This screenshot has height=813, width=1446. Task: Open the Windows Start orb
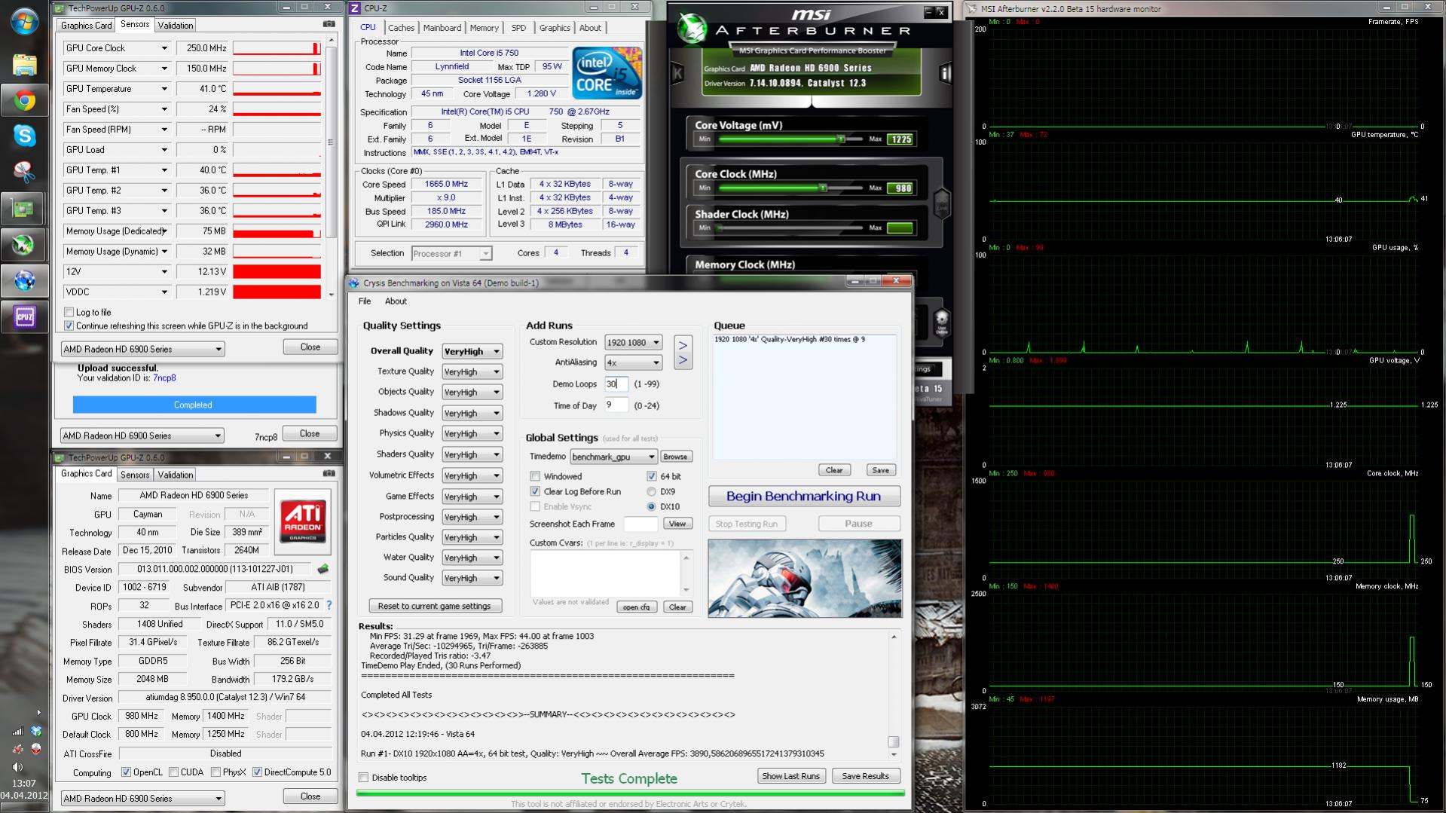(x=24, y=21)
